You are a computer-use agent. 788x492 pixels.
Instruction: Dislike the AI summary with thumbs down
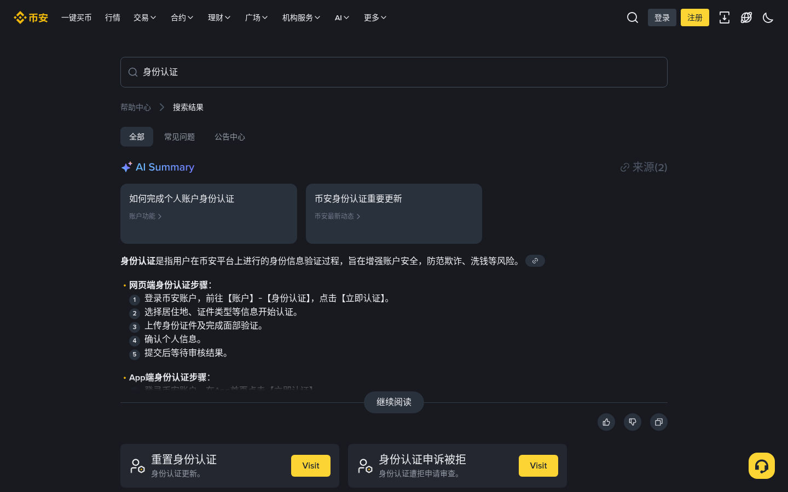pos(633,422)
